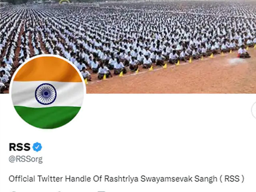Open the crowd header banner image

[x=128, y=47]
